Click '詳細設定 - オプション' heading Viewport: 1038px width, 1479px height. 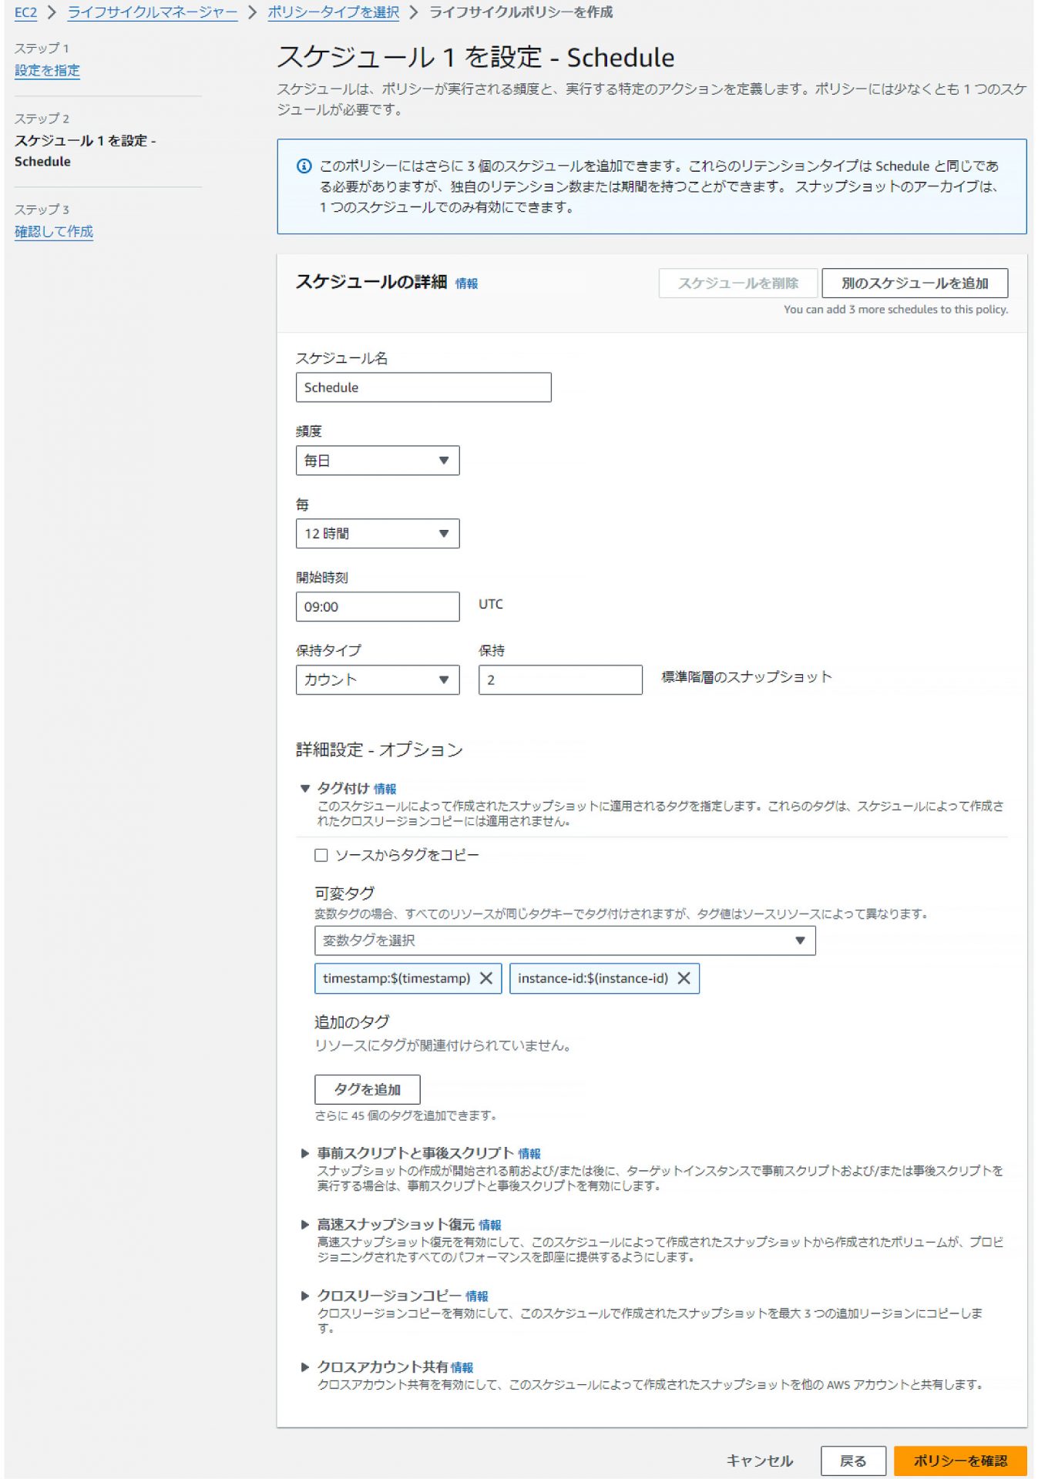[x=379, y=750]
